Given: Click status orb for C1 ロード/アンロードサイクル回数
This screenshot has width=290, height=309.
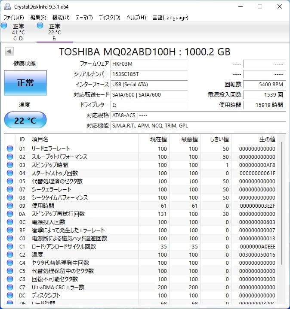Looking at the screenshot, I should [10, 246].
